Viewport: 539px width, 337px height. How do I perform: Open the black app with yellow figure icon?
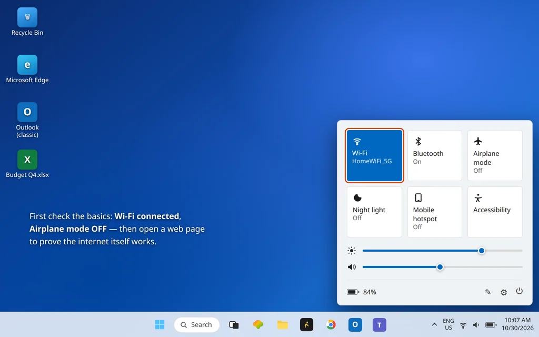click(307, 324)
